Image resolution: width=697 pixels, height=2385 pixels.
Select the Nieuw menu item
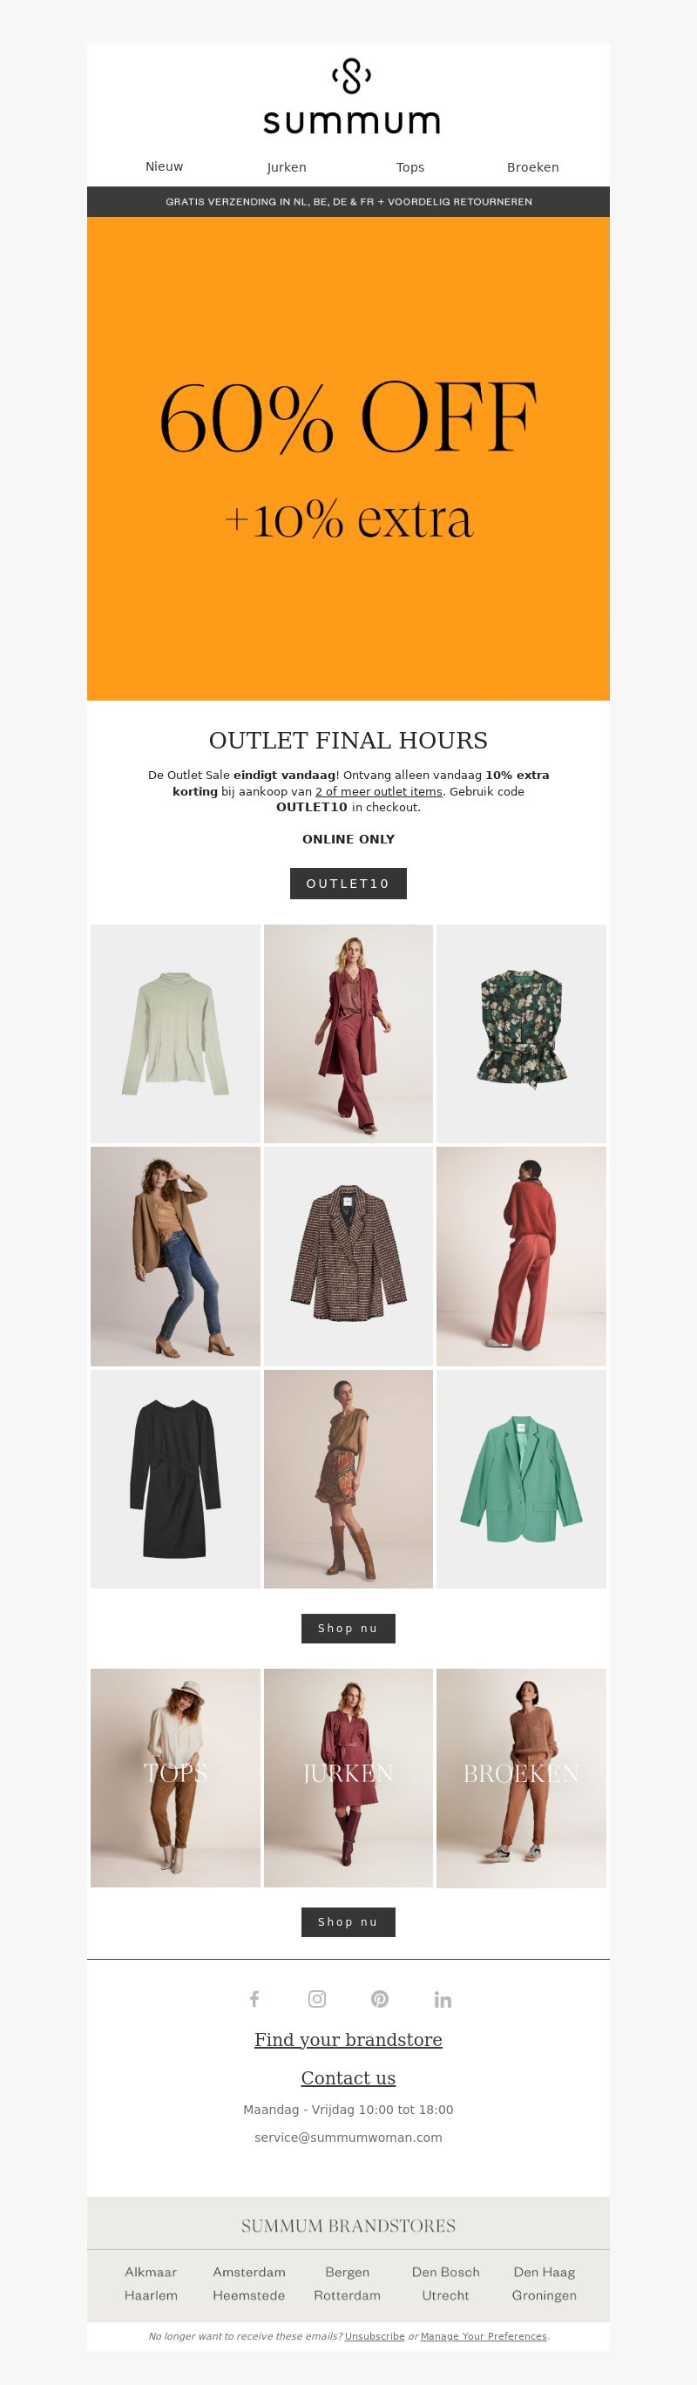tap(164, 166)
